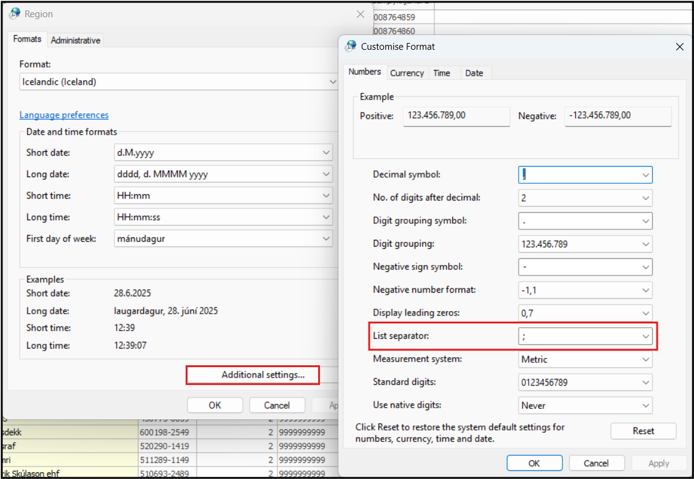This screenshot has width=694, height=479.
Task: Open the Date tab
Action: click(474, 73)
